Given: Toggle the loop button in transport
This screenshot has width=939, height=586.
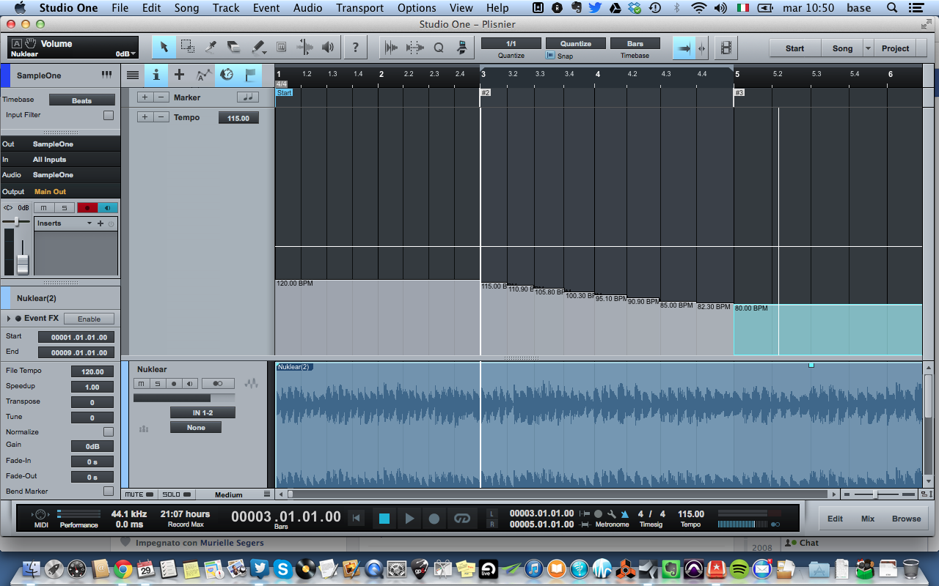Looking at the screenshot, I should point(461,518).
